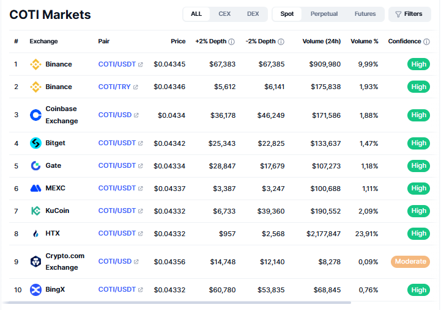Open Gate COTI/USDT pair link
This screenshot has width=441, height=310.
point(117,165)
